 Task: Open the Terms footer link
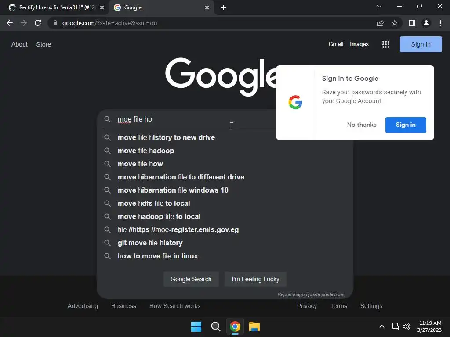pyautogui.click(x=339, y=306)
